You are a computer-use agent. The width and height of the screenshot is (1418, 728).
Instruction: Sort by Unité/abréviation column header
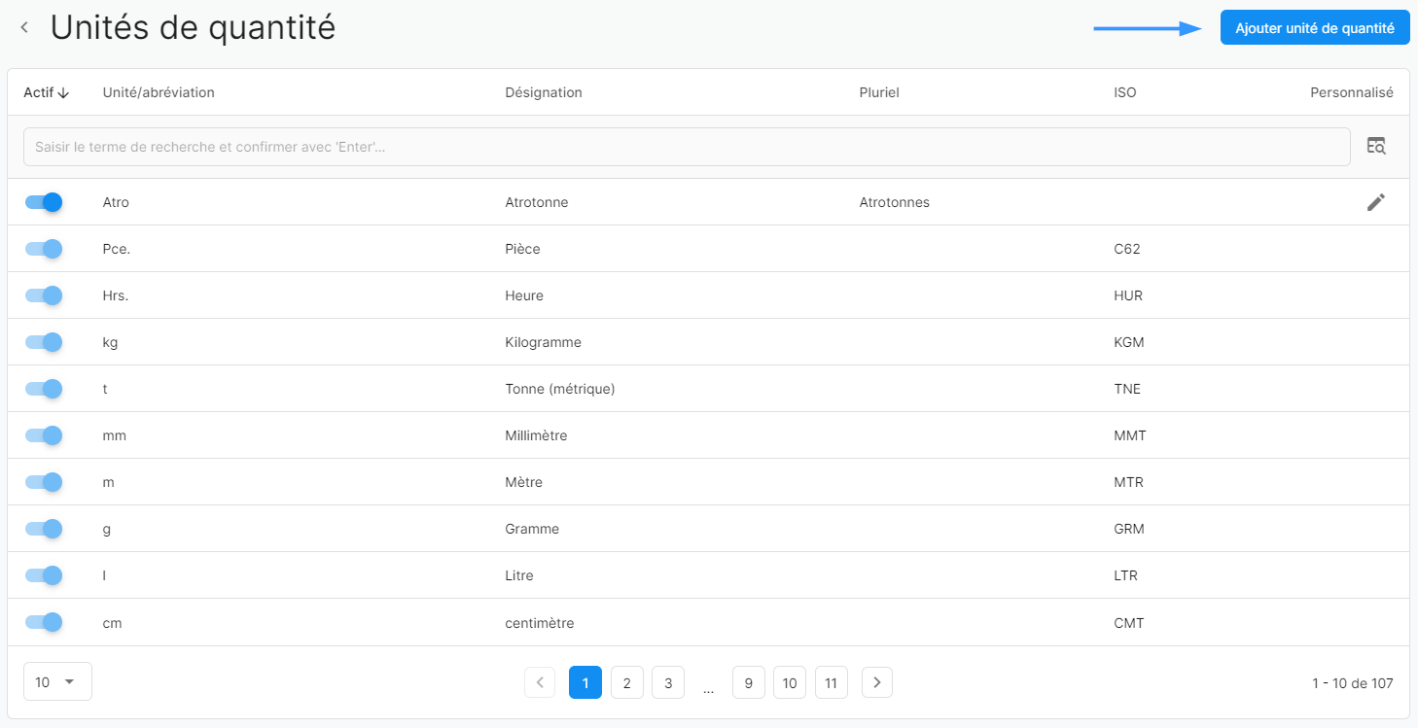pyautogui.click(x=159, y=92)
